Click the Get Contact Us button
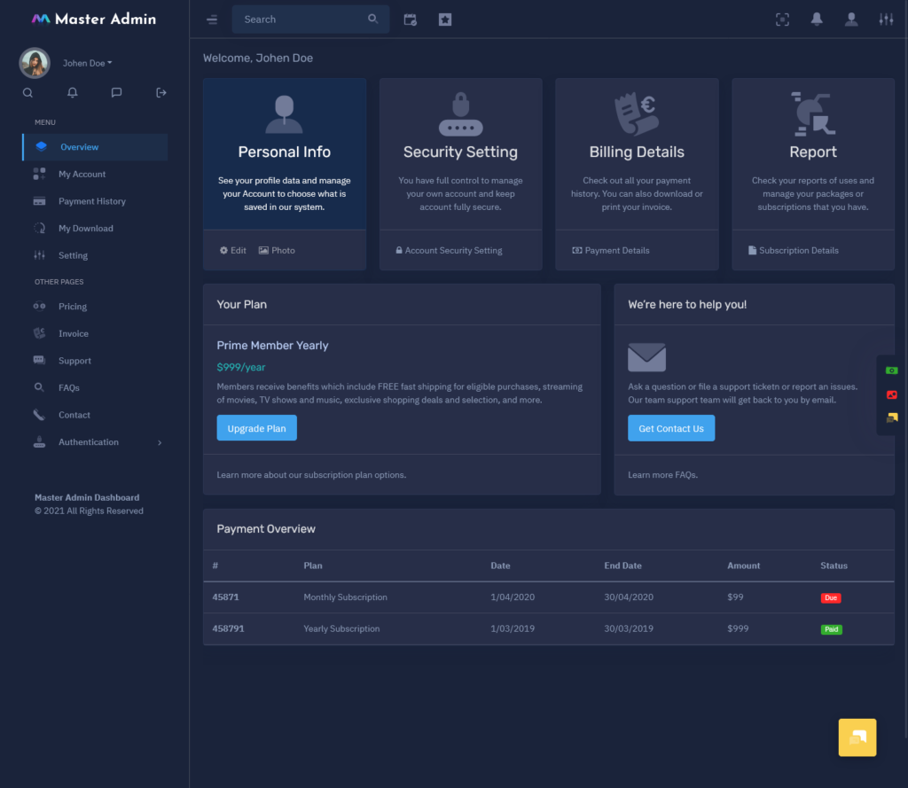This screenshot has width=908, height=788. click(671, 428)
